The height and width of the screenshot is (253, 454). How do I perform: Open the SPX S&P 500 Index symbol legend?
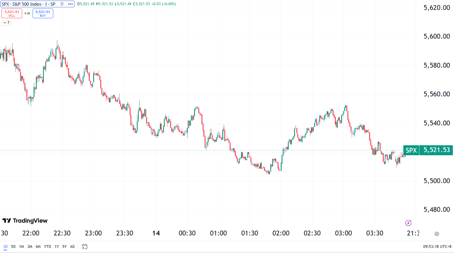tap(29, 4)
